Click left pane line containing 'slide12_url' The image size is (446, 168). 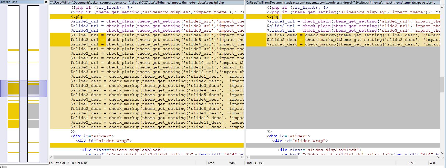[x=147, y=72]
